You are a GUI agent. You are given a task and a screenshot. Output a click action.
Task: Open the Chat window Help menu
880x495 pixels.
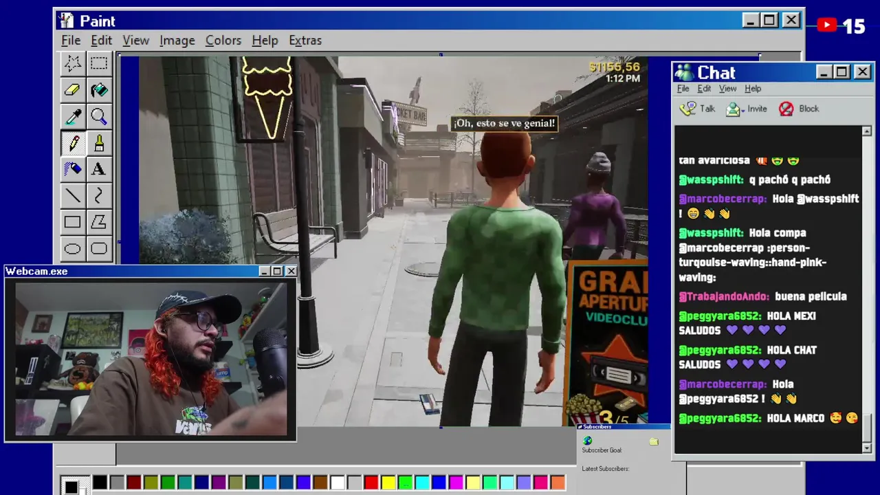click(753, 89)
